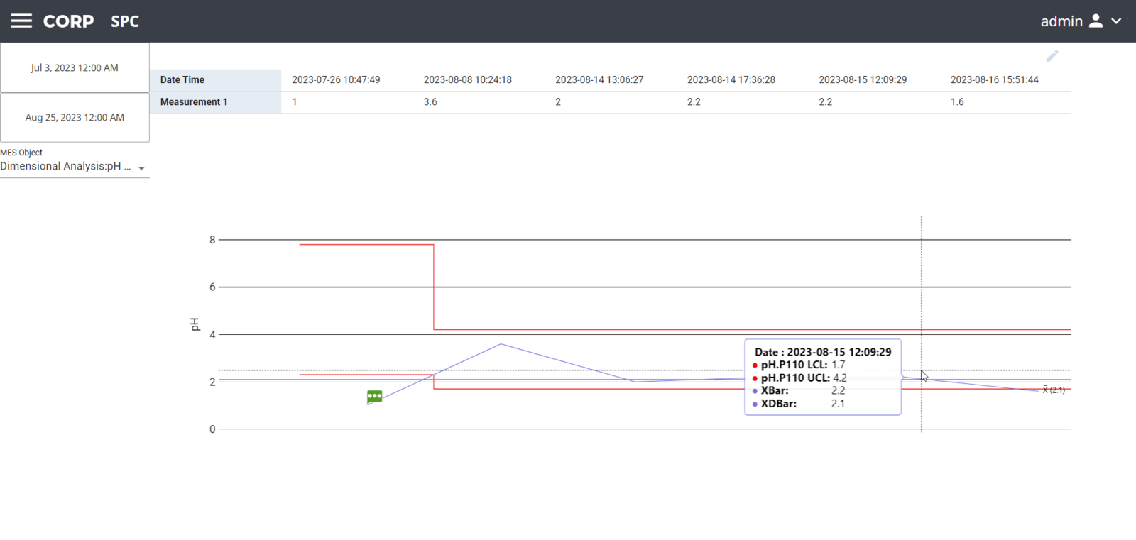Select column 2023-08-15 12:09:29

[x=863, y=80]
